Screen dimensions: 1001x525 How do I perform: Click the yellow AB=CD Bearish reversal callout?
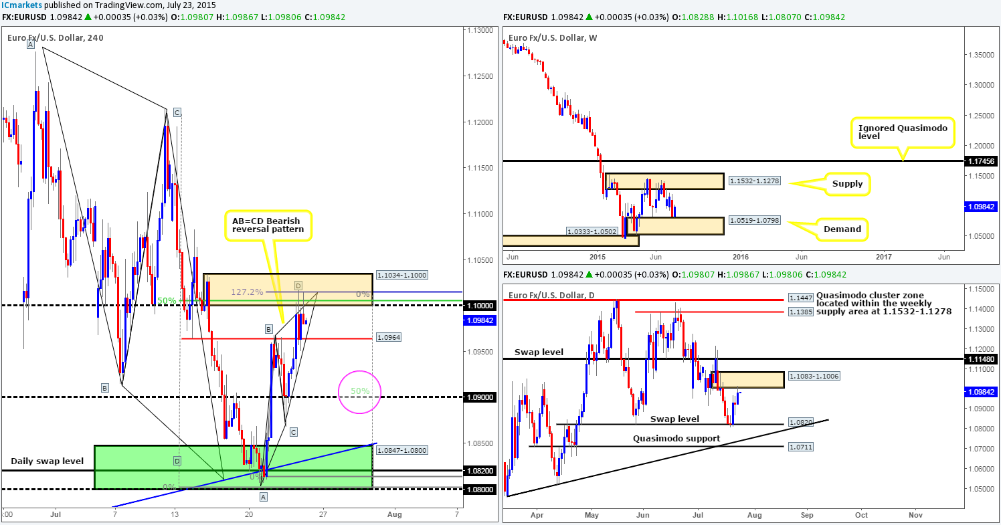tap(268, 225)
